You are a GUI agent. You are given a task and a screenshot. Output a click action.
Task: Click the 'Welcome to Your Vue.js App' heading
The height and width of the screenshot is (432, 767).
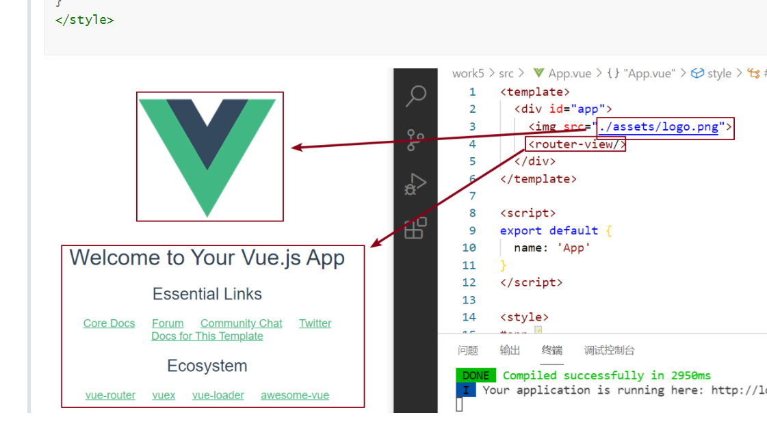pos(207,258)
